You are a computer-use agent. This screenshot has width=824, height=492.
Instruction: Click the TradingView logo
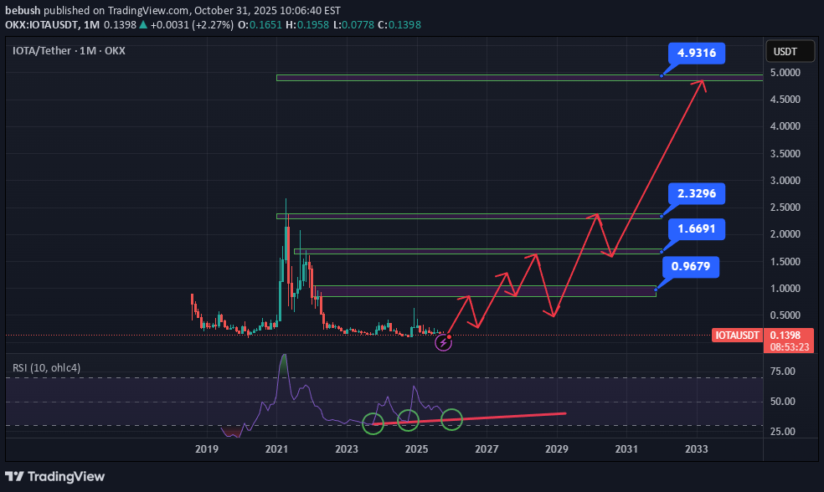(x=54, y=476)
